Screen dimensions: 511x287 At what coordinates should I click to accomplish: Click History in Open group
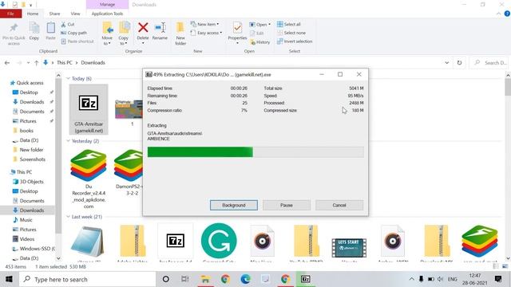tap(260, 42)
